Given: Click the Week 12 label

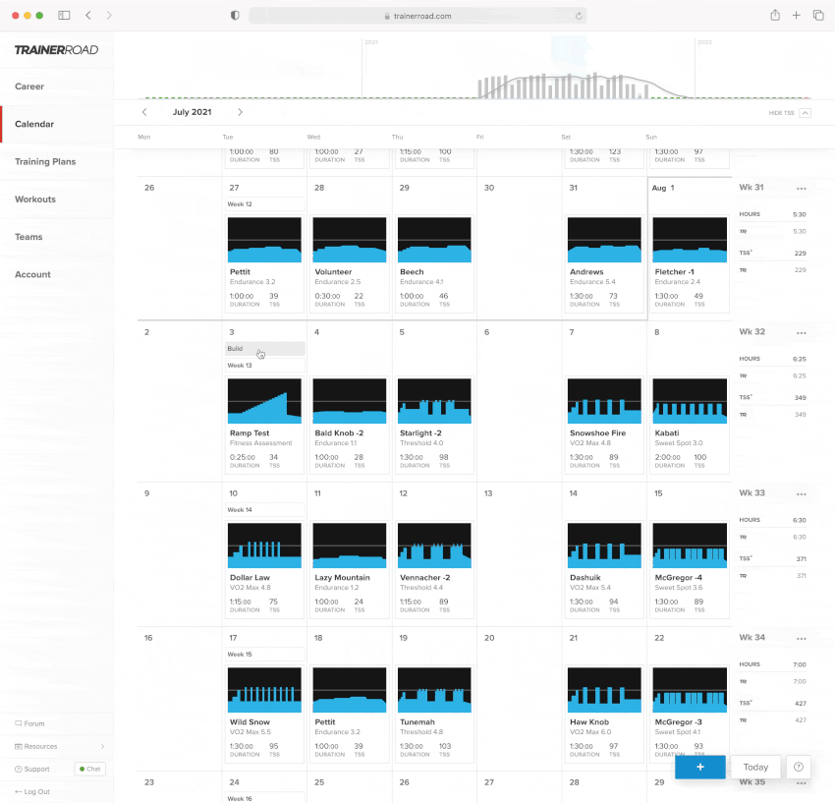Looking at the screenshot, I should [x=264, y=204].
